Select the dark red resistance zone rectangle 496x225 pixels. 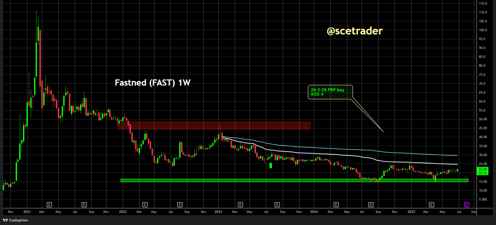point(214,125)
